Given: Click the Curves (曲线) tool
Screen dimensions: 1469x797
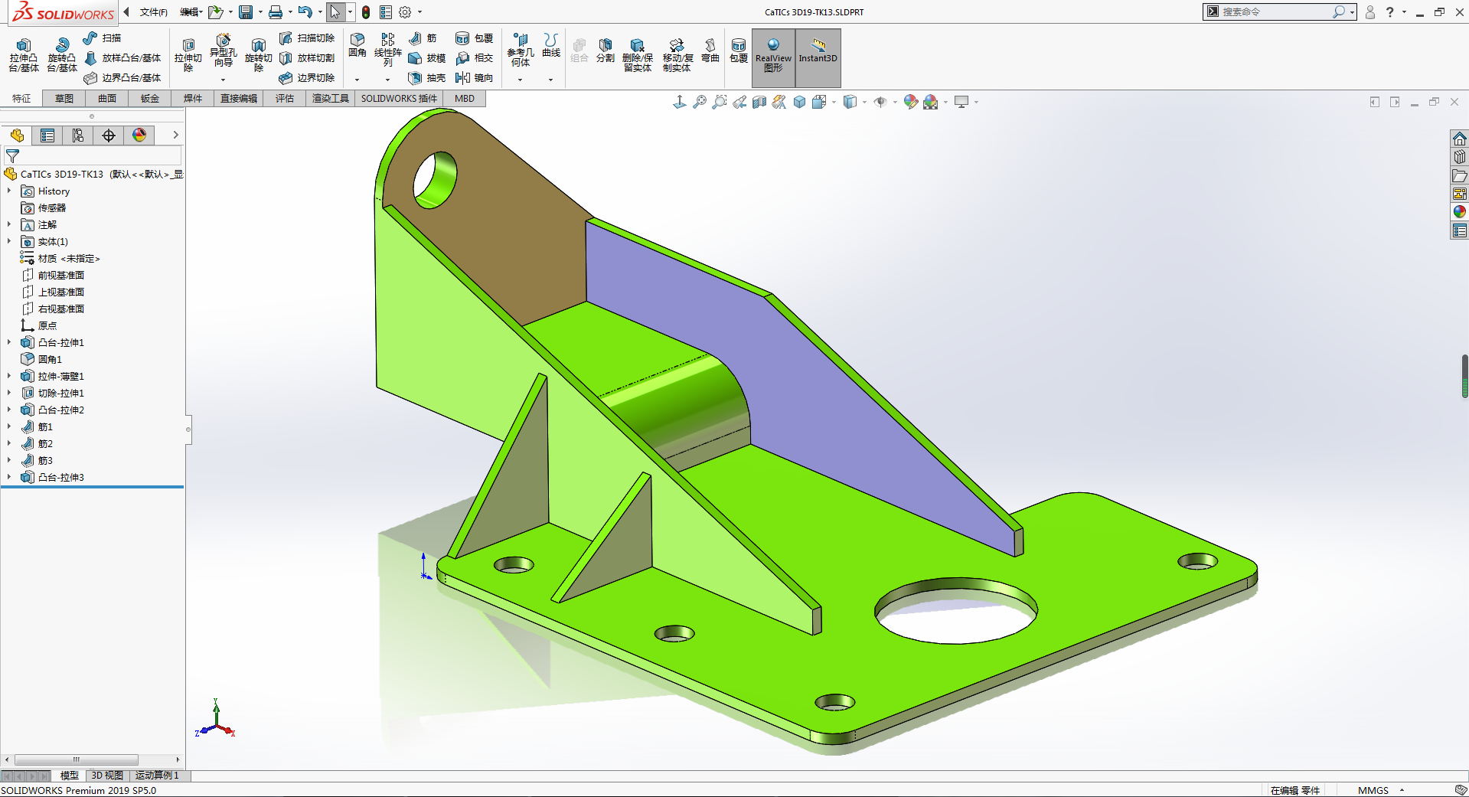Looking at the screenshot, I should click(x=551, y=46).
